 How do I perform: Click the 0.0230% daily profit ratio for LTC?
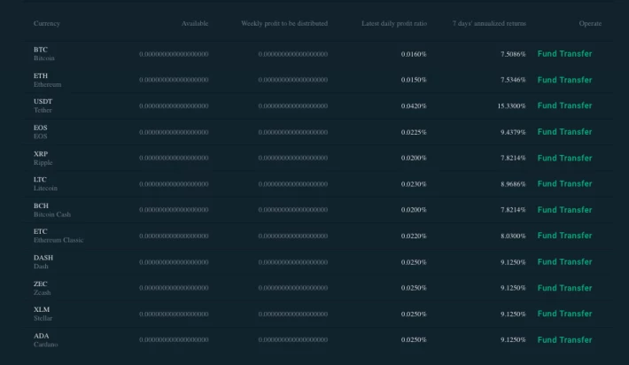[x=414, y=184]
